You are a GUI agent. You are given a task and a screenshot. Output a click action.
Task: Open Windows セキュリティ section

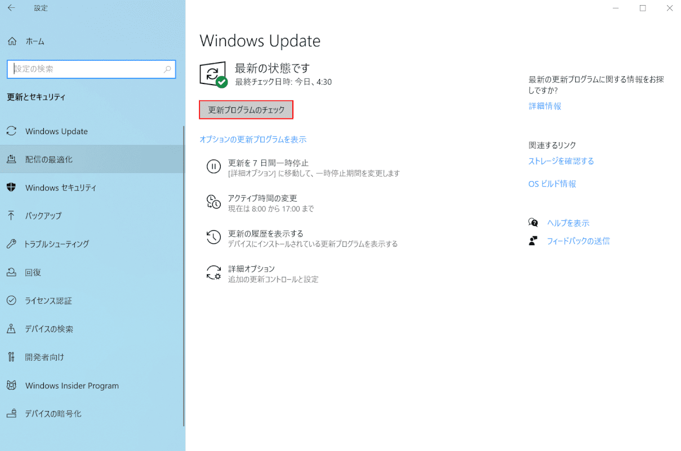pyautogui.click(x=92, y=188)
